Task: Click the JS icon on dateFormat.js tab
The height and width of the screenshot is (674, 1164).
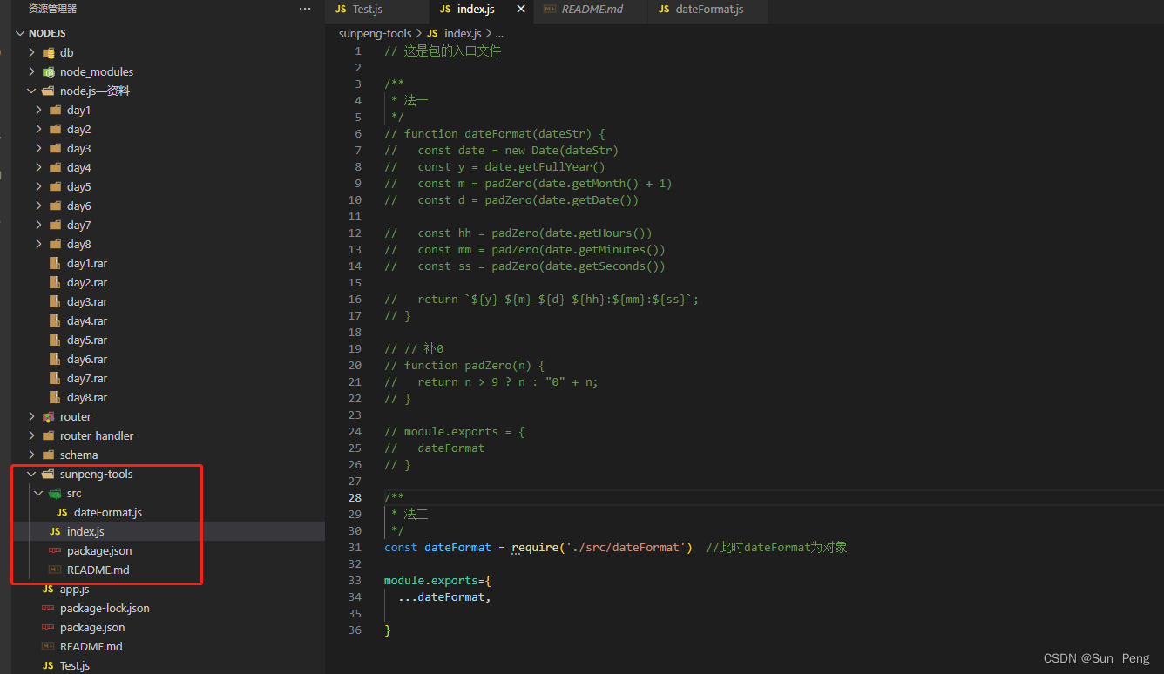Action: (665, 10)
